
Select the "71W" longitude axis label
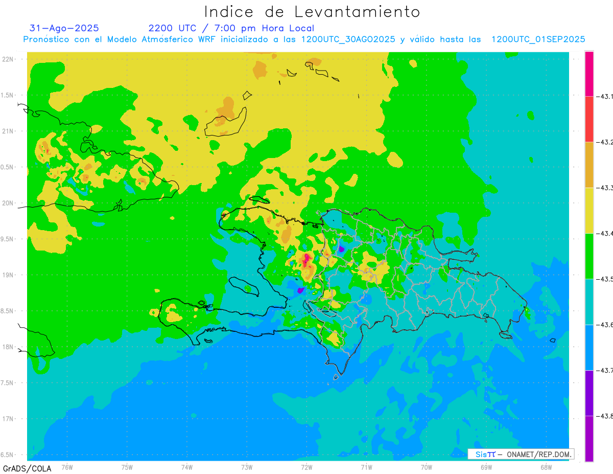366,467
